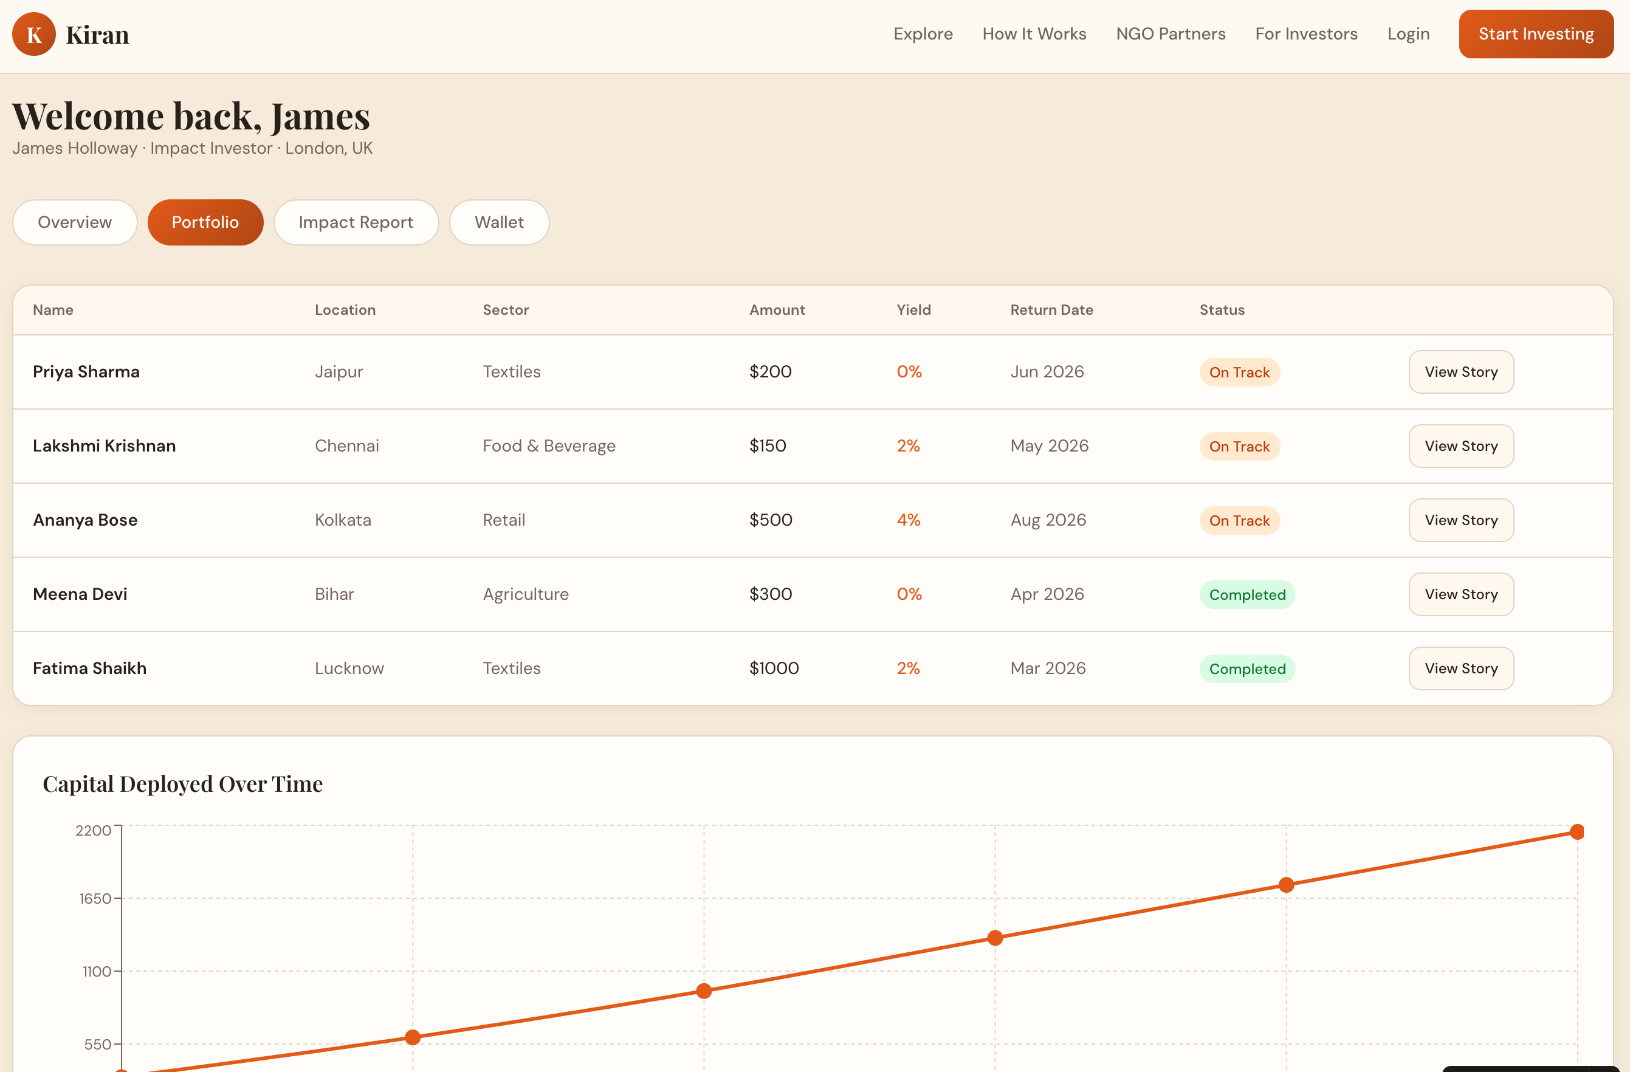Viewport: 1630px width, 1072px height.
Task: Open the Impact Report tab
Action: 356,222
